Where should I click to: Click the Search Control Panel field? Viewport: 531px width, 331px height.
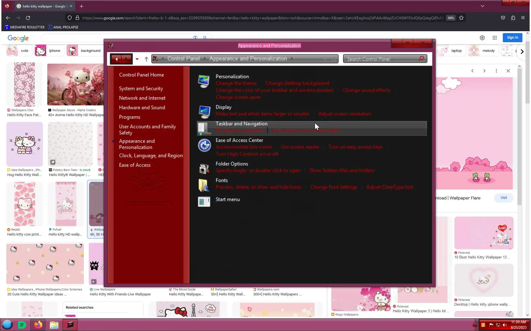pos(382,59)
